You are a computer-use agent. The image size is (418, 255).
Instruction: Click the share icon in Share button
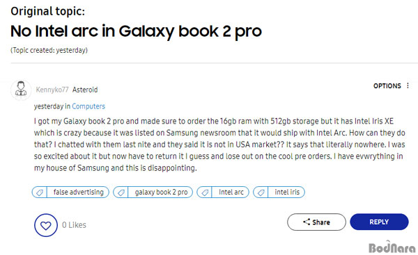307,222
